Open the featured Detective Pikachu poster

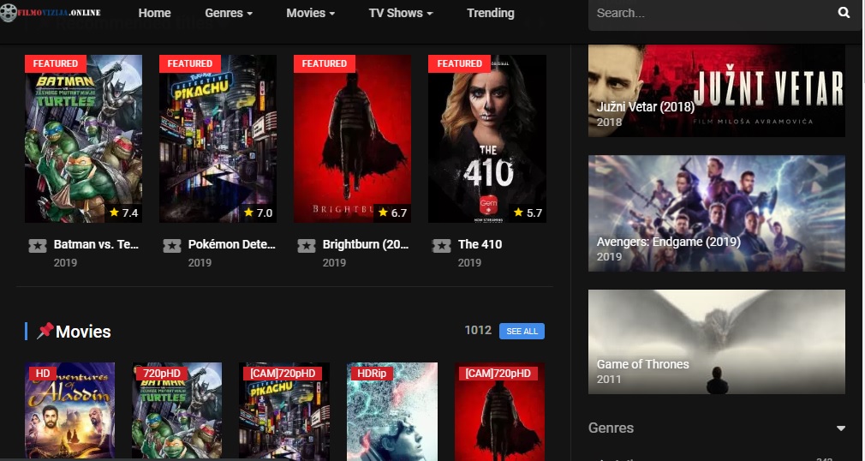(218, 139)
